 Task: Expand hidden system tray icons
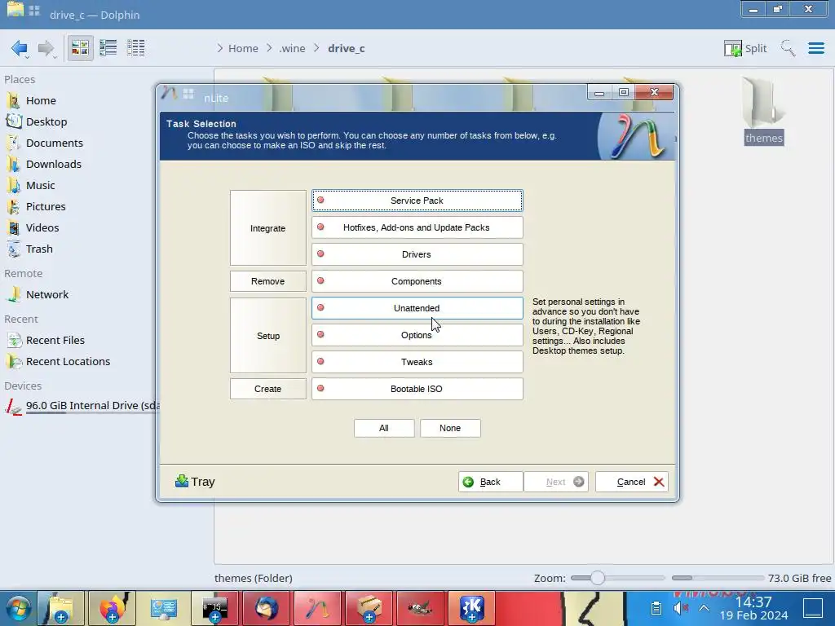pos(704,608)
